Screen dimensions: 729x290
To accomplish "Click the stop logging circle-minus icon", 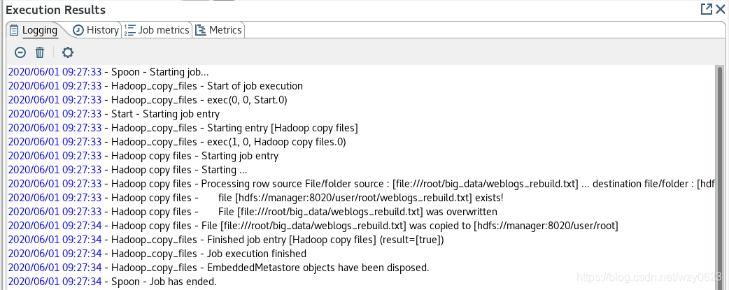I will click(x=20, y=52).
